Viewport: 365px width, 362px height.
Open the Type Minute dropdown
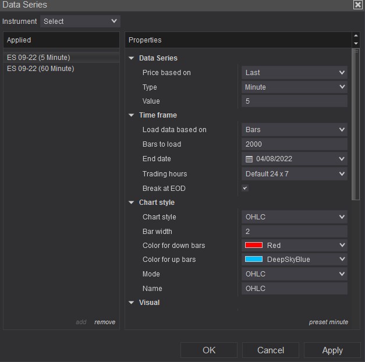pos(295,87)
